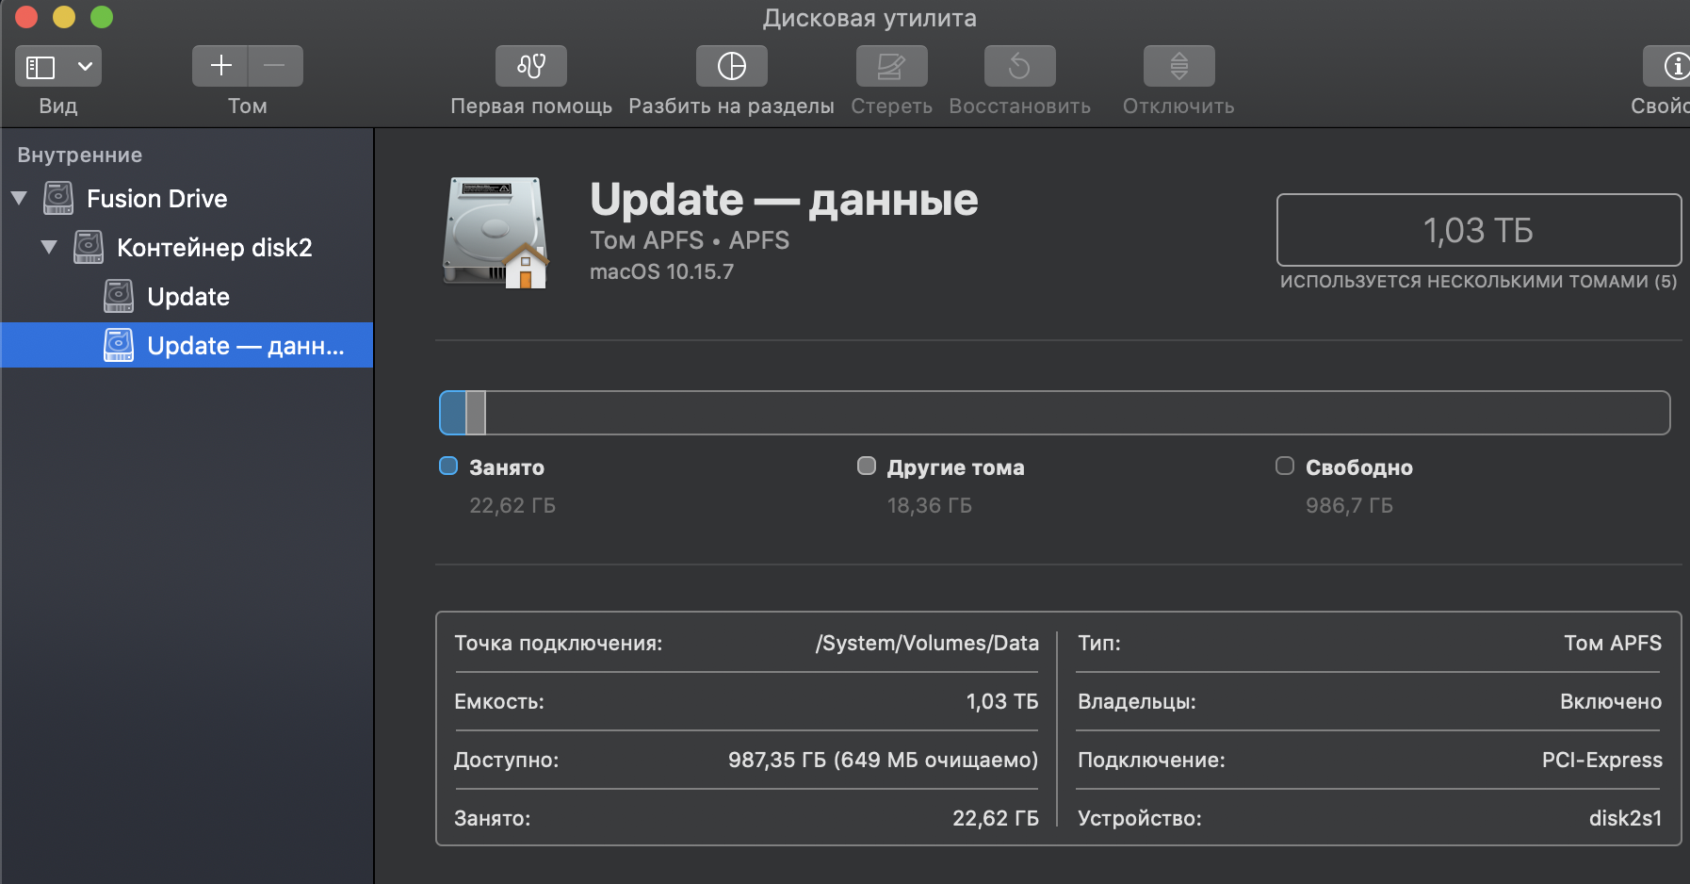Select the Update volume
Image resolution: width=1690 pixels, height=884 pixels.
click(188, 297)
